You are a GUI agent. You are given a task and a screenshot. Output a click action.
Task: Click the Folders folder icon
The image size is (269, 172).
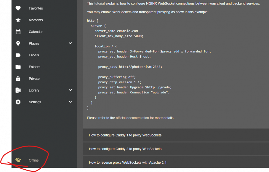(18, 67)
